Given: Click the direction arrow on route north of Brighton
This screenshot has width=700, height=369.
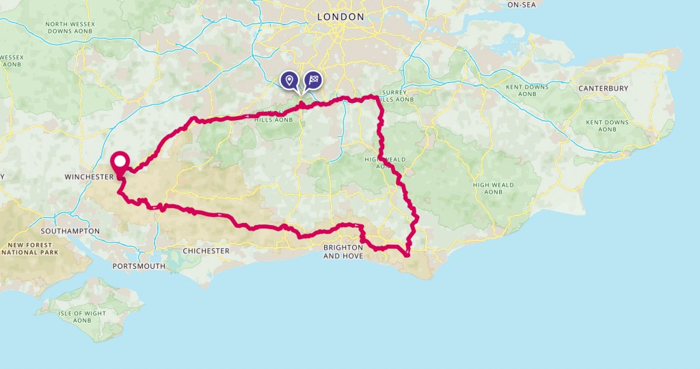Looking at the screenshot, I should click(355, 226).
